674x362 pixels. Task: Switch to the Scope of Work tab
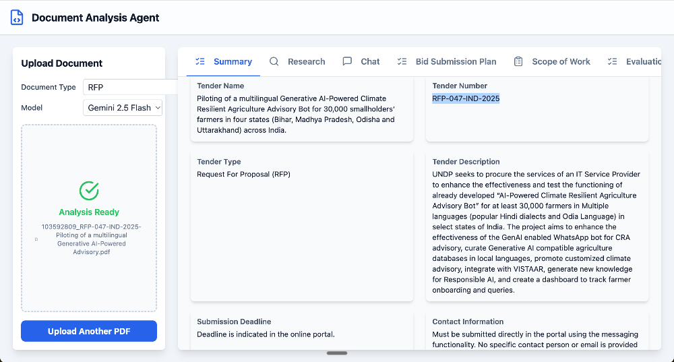click(x=552, y=61)
